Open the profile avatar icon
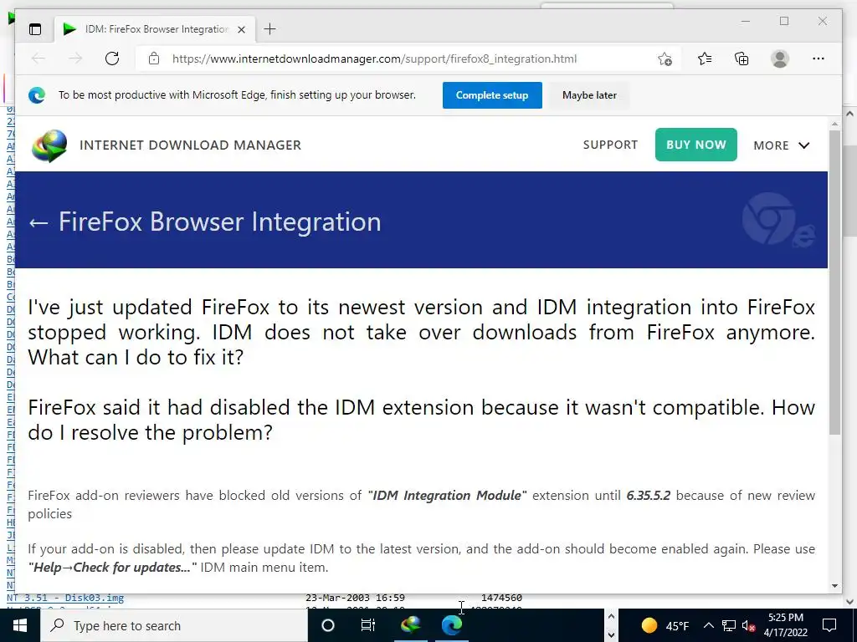Image resolution: width=857 pixels, height=642 pixels. point(780,59)
